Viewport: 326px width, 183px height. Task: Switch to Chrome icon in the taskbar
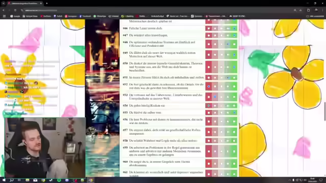click(91, 180)
